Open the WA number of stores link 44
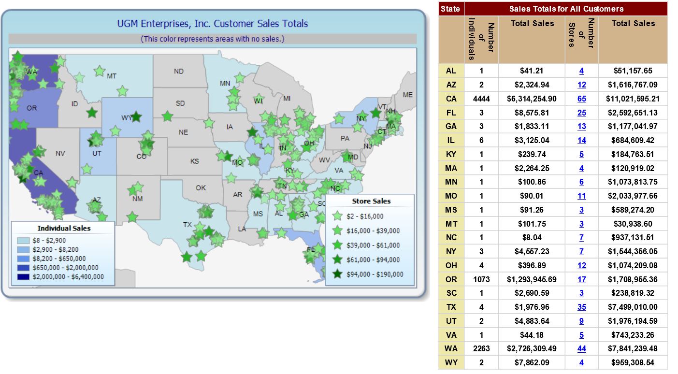 click(x=581, y=349)
